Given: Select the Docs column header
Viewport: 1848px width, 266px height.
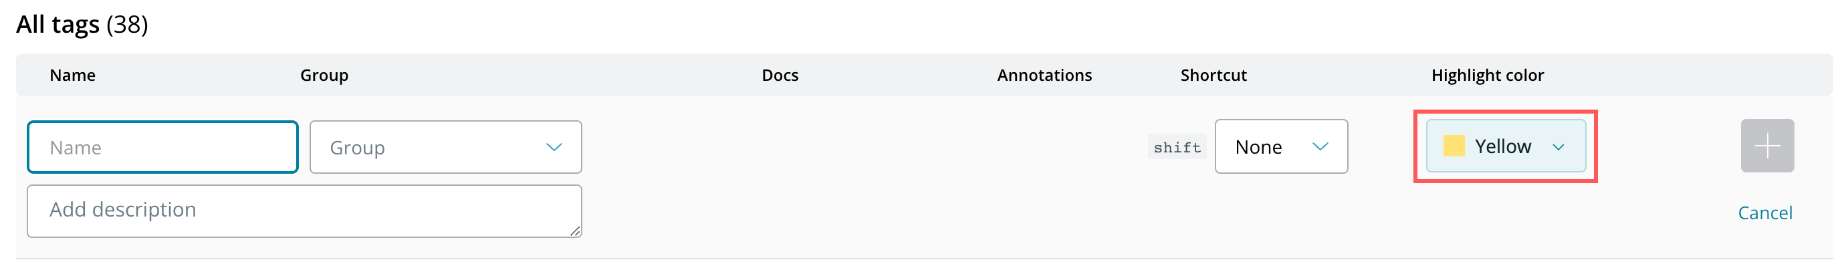Looking at the screenshot, I should (780, 76).
